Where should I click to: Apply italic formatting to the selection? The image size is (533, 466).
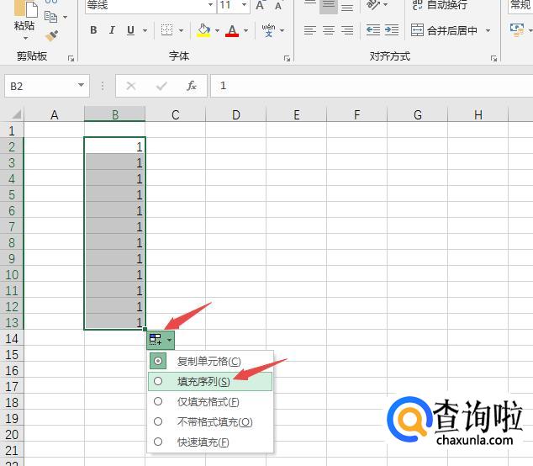point(112,31)
